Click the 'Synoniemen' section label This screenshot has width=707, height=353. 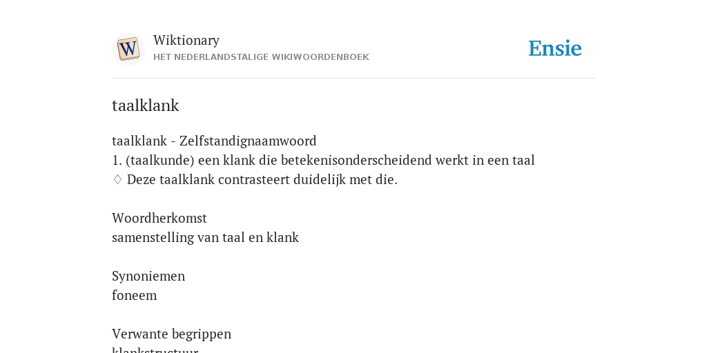click(x=148, y=276)
